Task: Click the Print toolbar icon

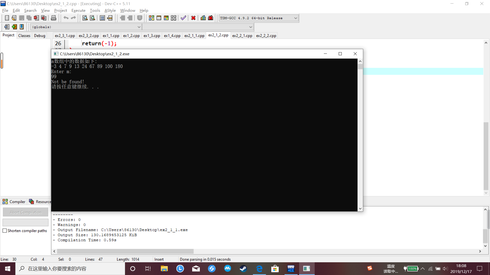Action: point(54,18)
